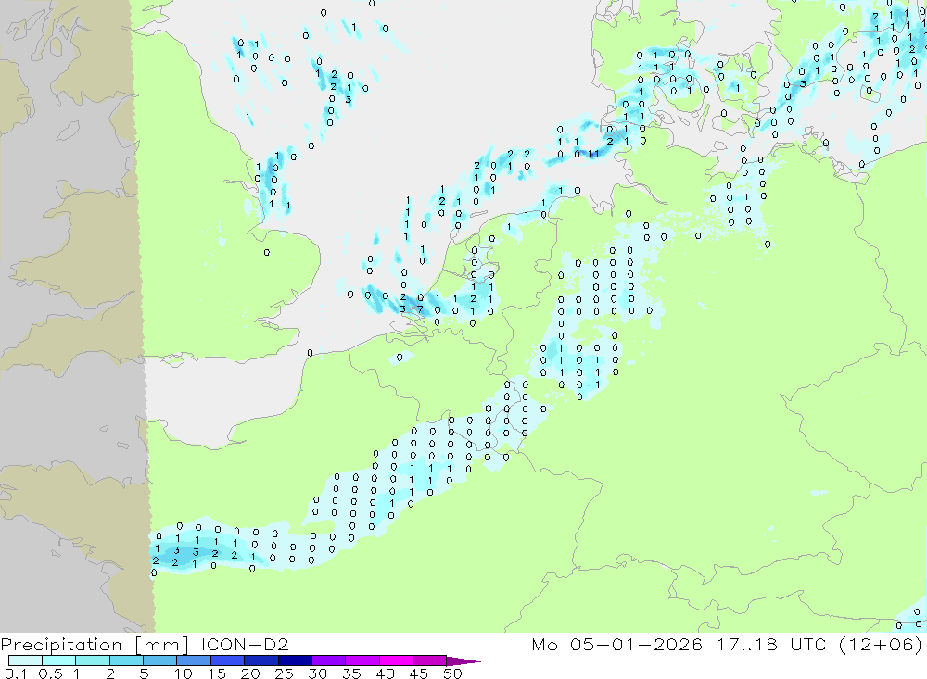
Task: Click the 5–10 mm blue legend swatch
Action: click(x=159, y=660)
